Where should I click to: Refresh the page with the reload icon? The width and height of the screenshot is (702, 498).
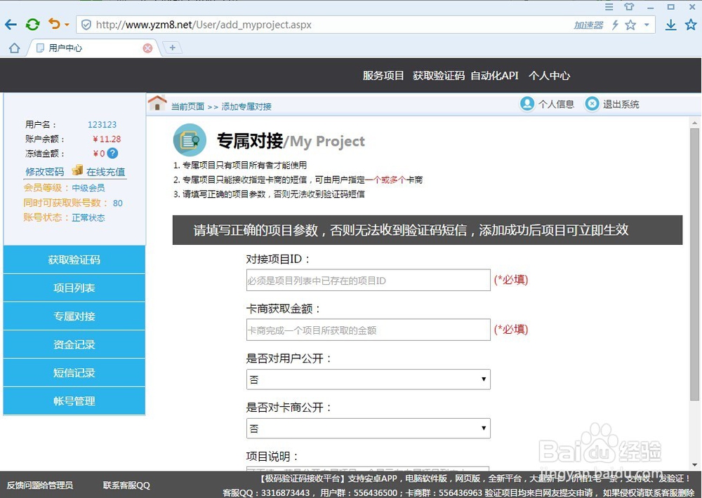point(32,24)
